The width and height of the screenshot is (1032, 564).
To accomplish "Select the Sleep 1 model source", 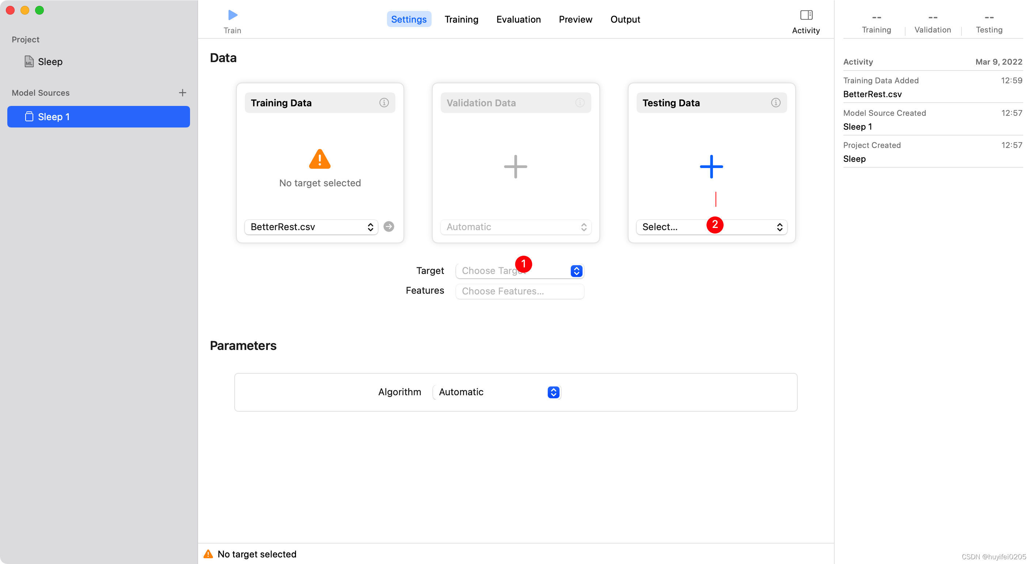I will [x=99, y=117].
